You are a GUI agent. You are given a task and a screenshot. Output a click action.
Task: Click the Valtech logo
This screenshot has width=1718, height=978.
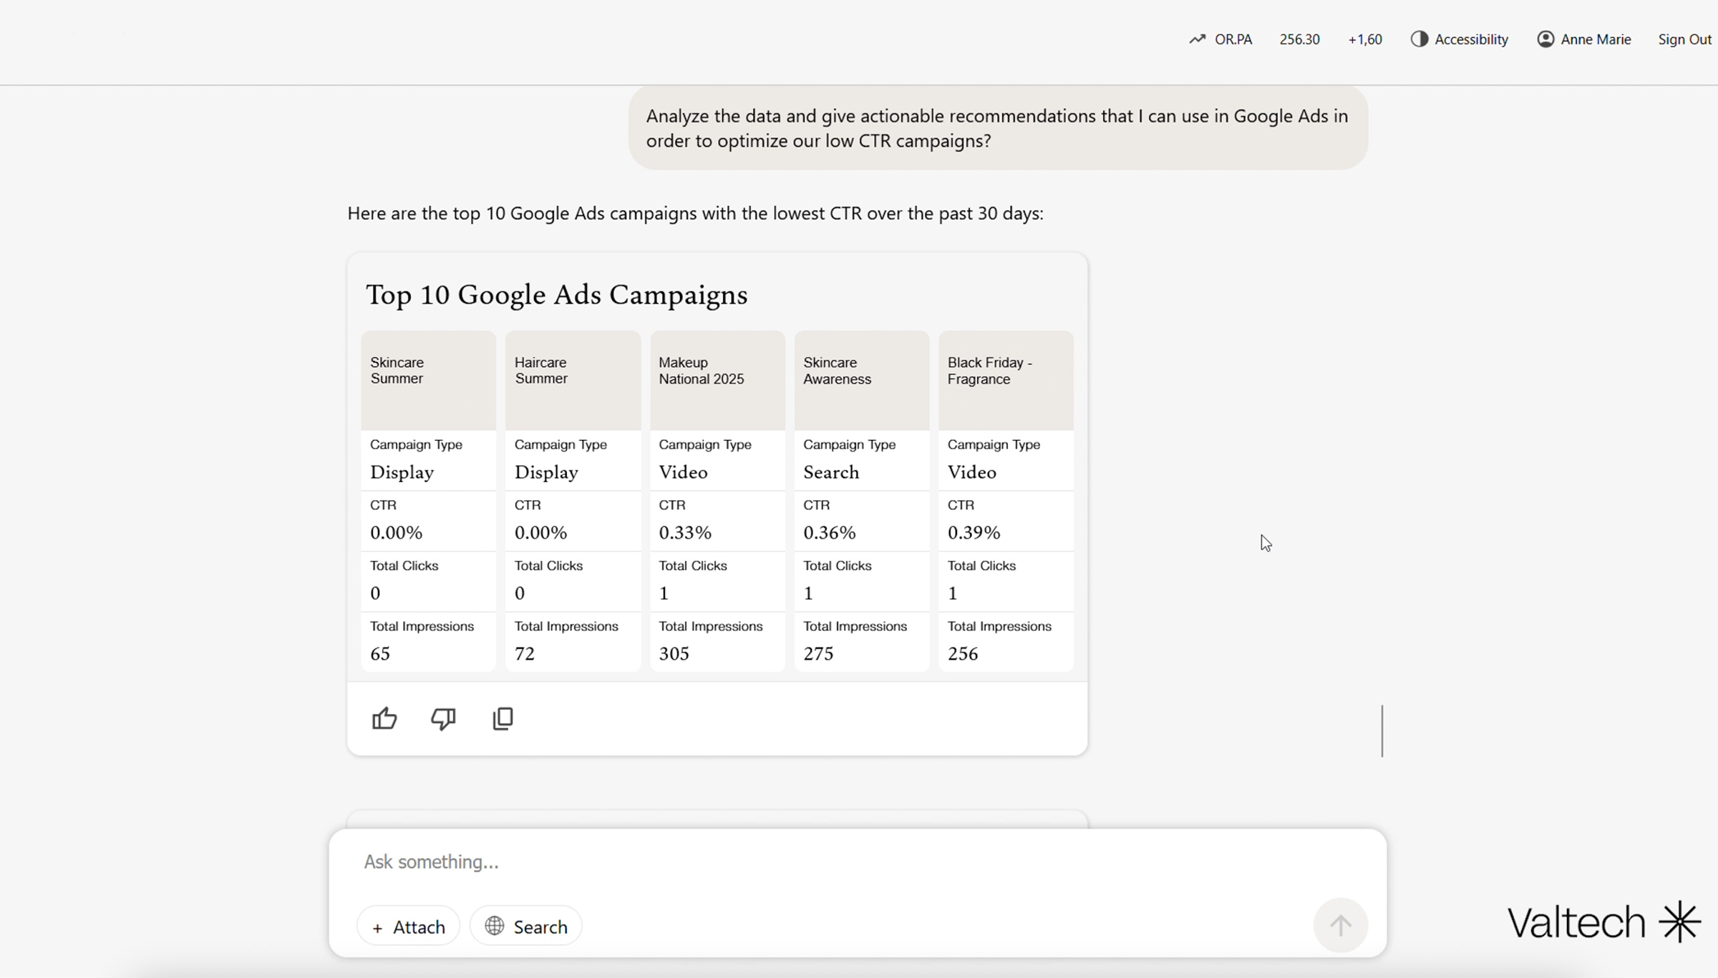[x=1603, y=922]
